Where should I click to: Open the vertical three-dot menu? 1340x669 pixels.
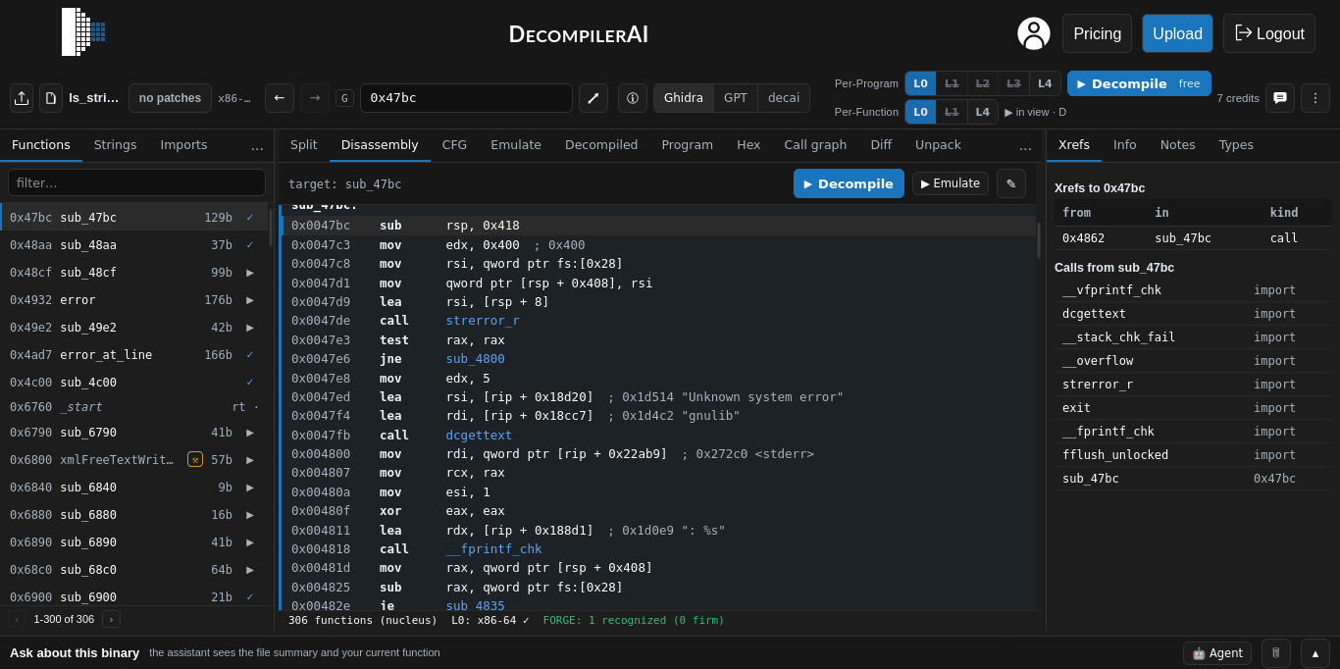(x=1315, y=98)
